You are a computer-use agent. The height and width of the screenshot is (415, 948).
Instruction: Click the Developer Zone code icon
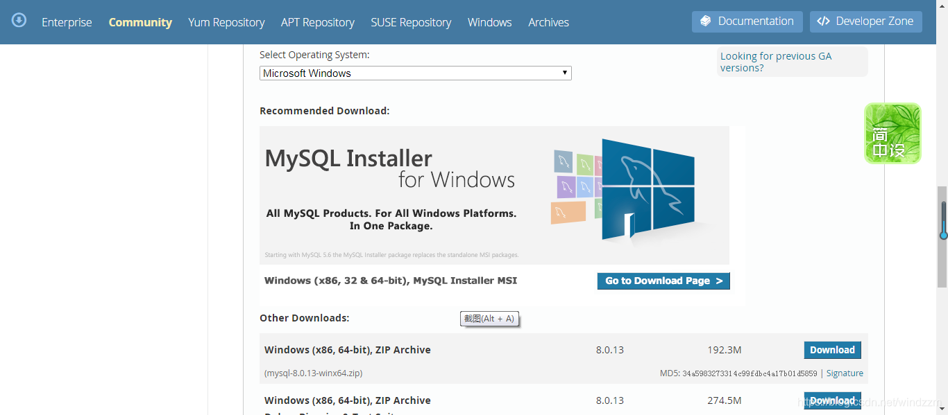click(824, 21)
